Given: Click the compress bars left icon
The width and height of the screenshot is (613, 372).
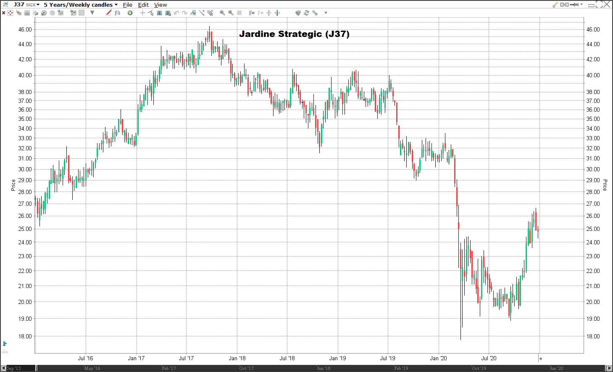Looking at the screenshot, I should (x=260, y=13).
